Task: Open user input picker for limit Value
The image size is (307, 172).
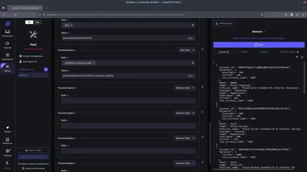Action: 190,38
